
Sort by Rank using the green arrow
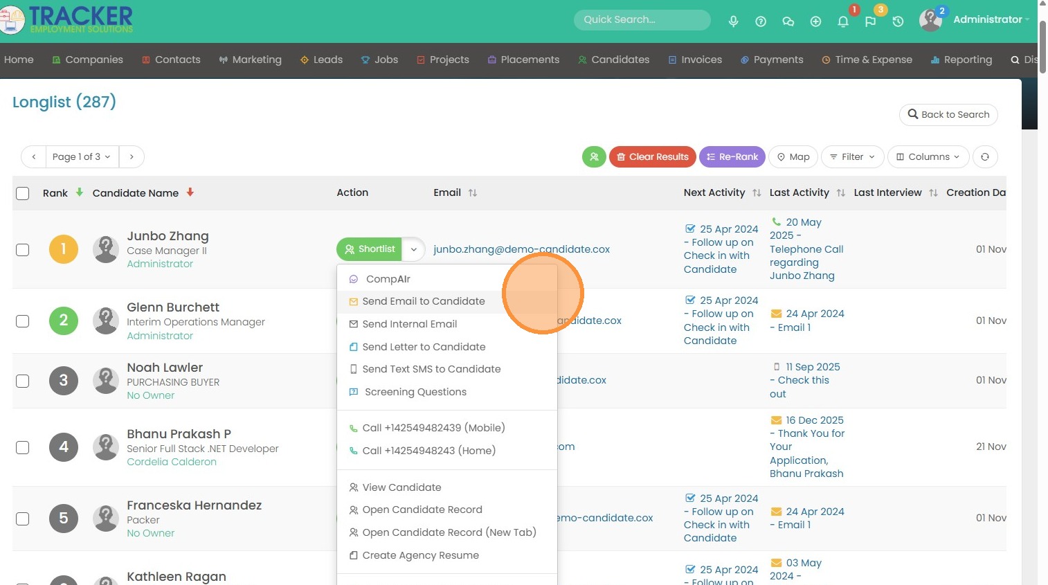(x=80, y=192)
